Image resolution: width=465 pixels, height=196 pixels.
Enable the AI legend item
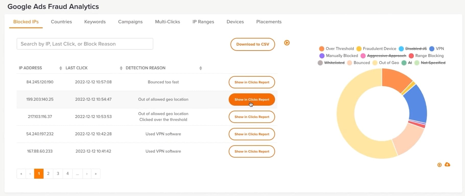point(407,63)
